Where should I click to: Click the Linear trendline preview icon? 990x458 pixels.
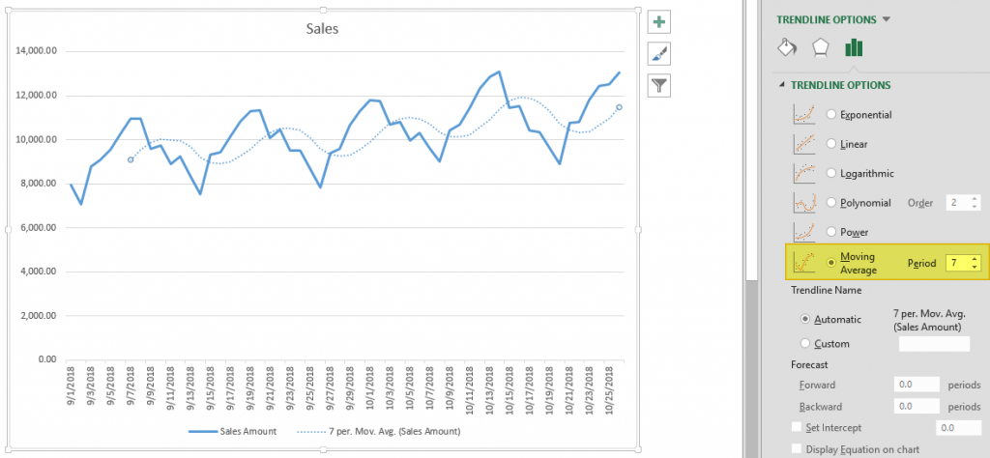804,144
